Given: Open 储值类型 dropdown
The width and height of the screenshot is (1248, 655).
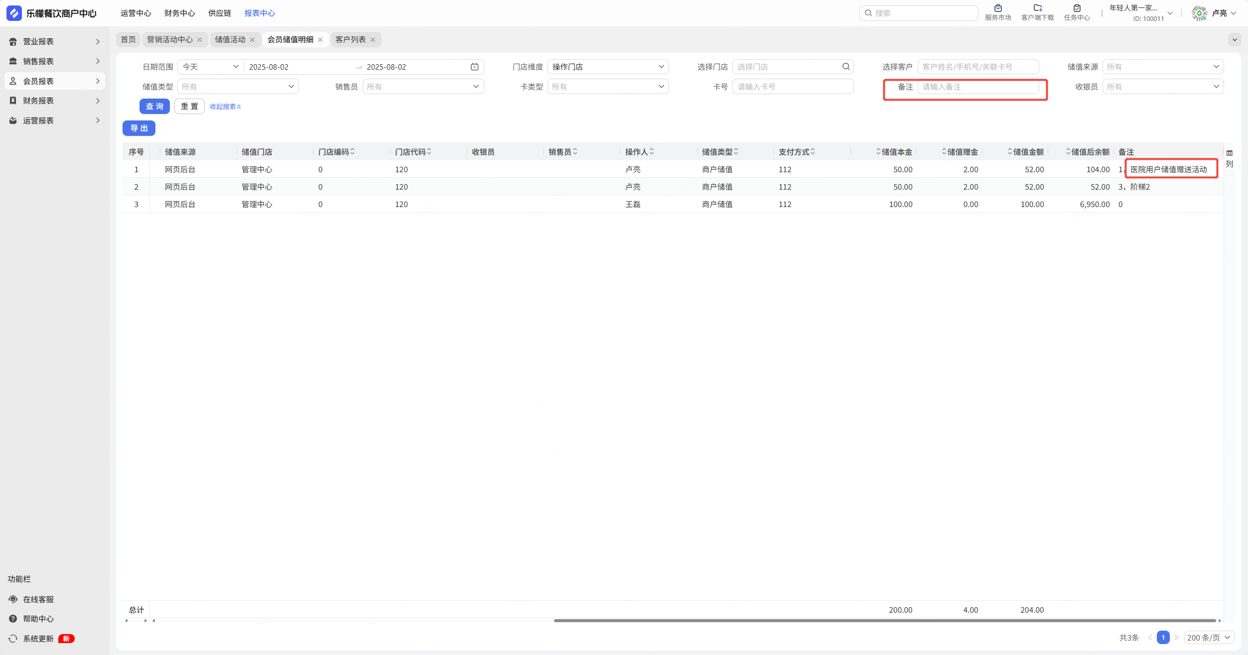Looking at the screenshot, I should pos(238,87).
